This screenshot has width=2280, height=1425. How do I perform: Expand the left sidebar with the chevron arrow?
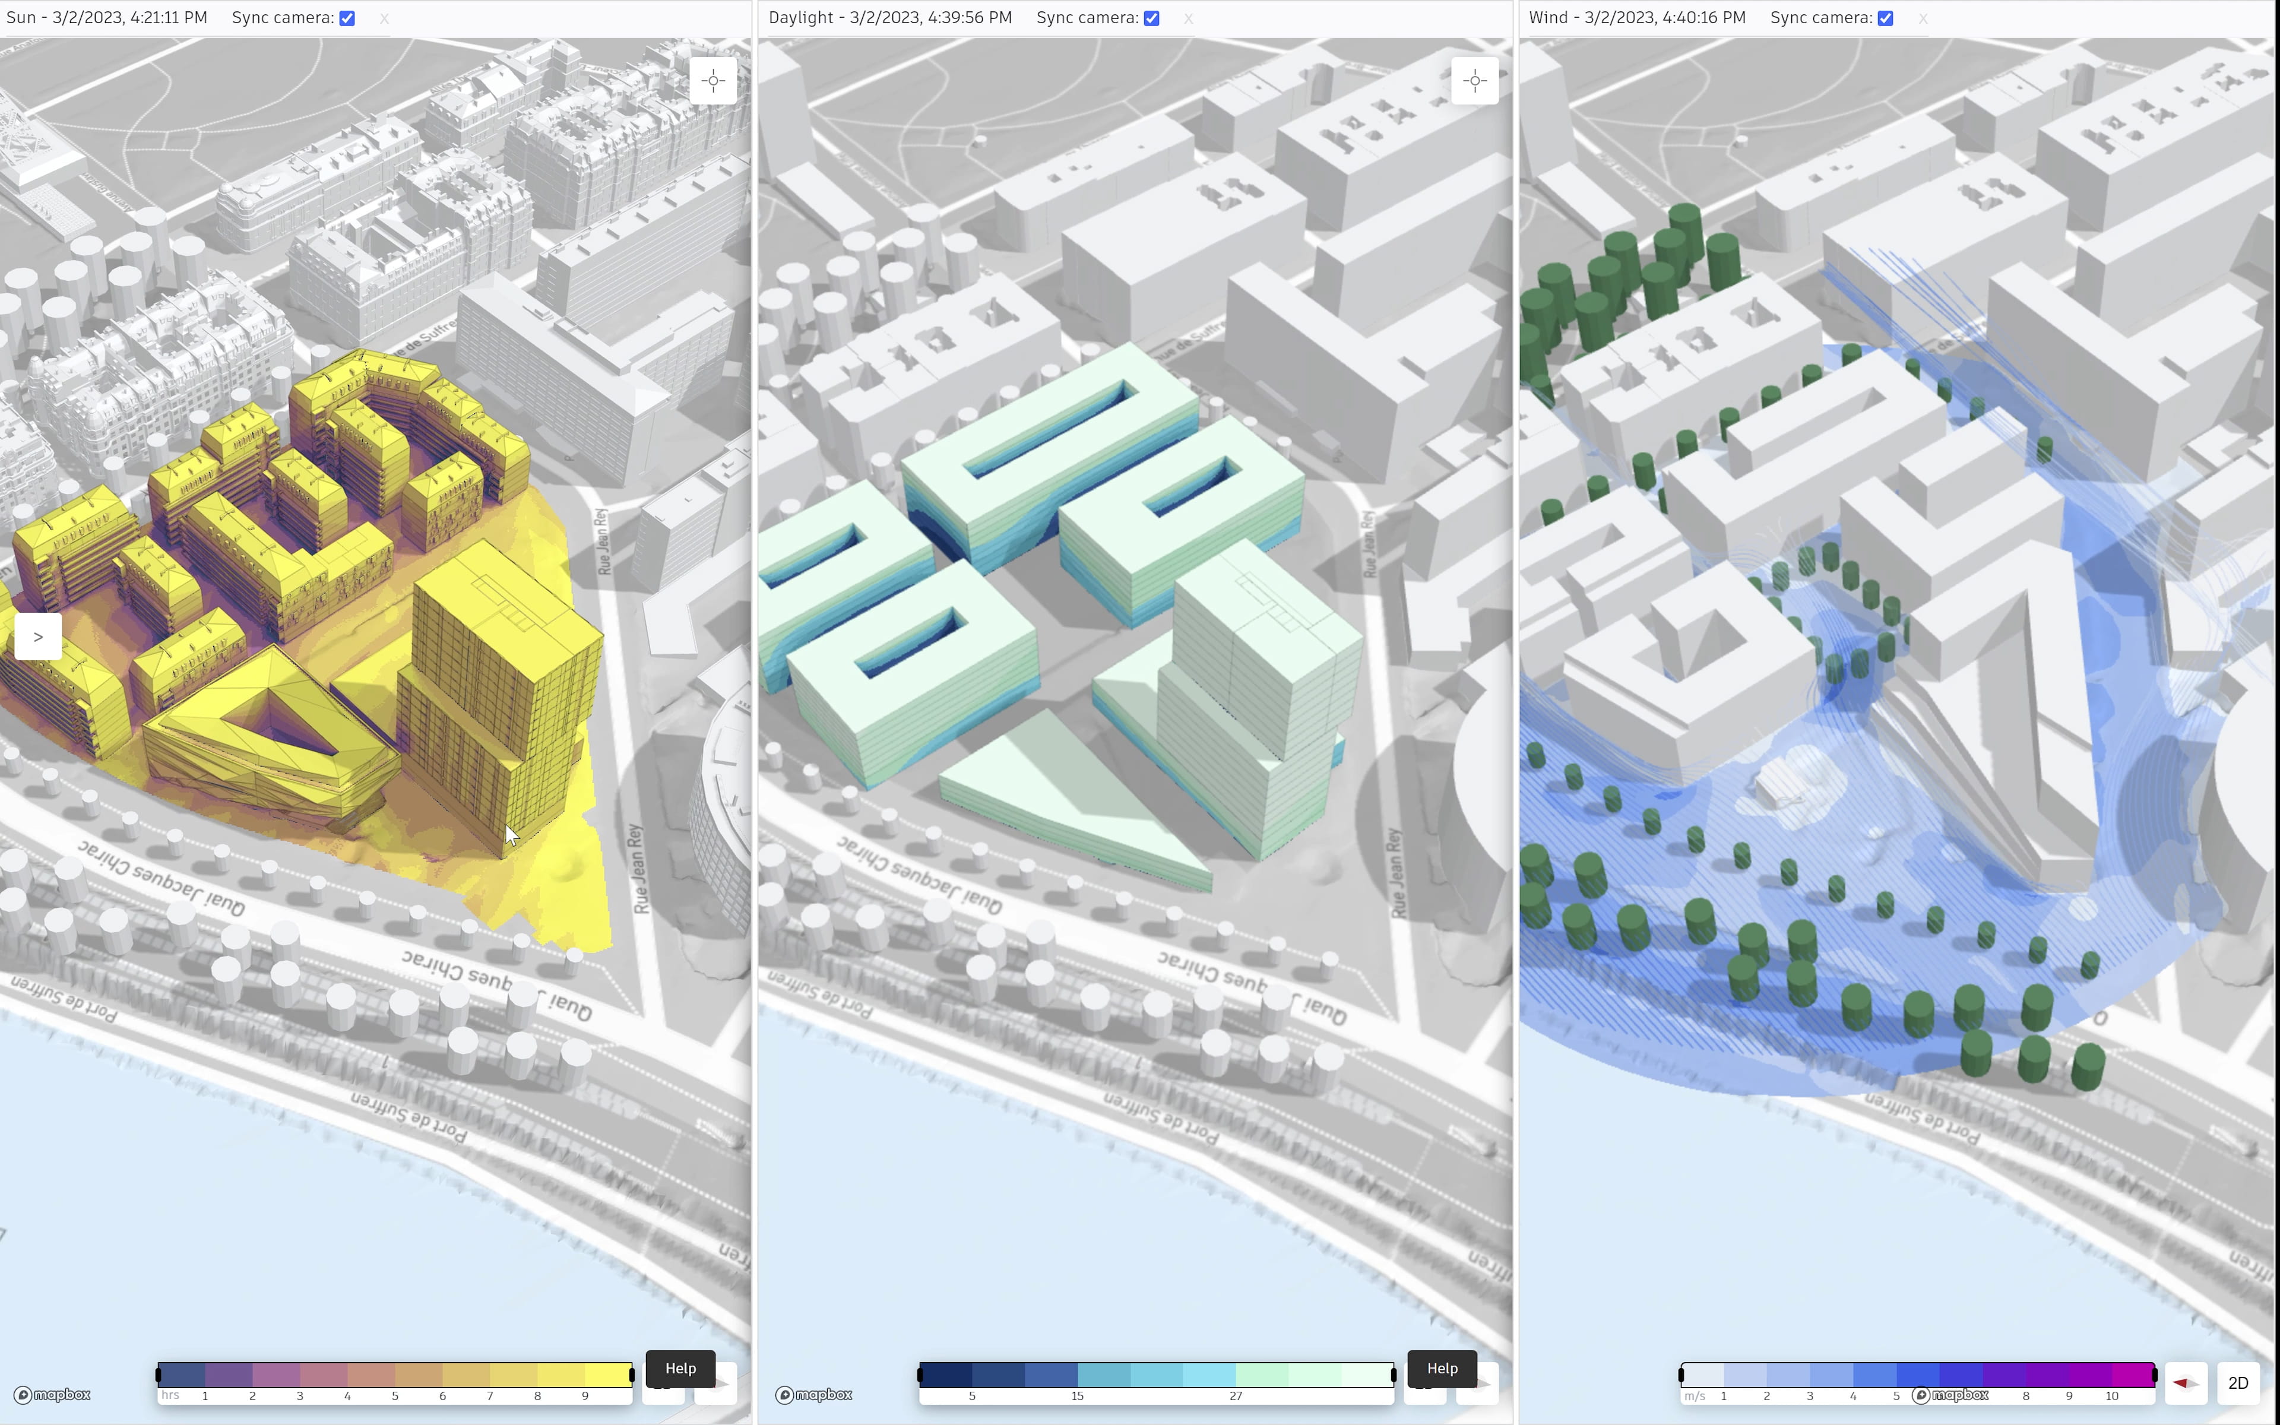[37, 636]
